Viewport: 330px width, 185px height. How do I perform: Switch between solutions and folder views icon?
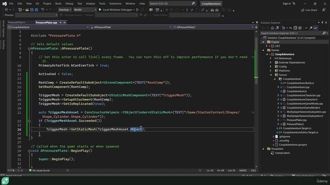pyautogui.click(x=277, y=28)
